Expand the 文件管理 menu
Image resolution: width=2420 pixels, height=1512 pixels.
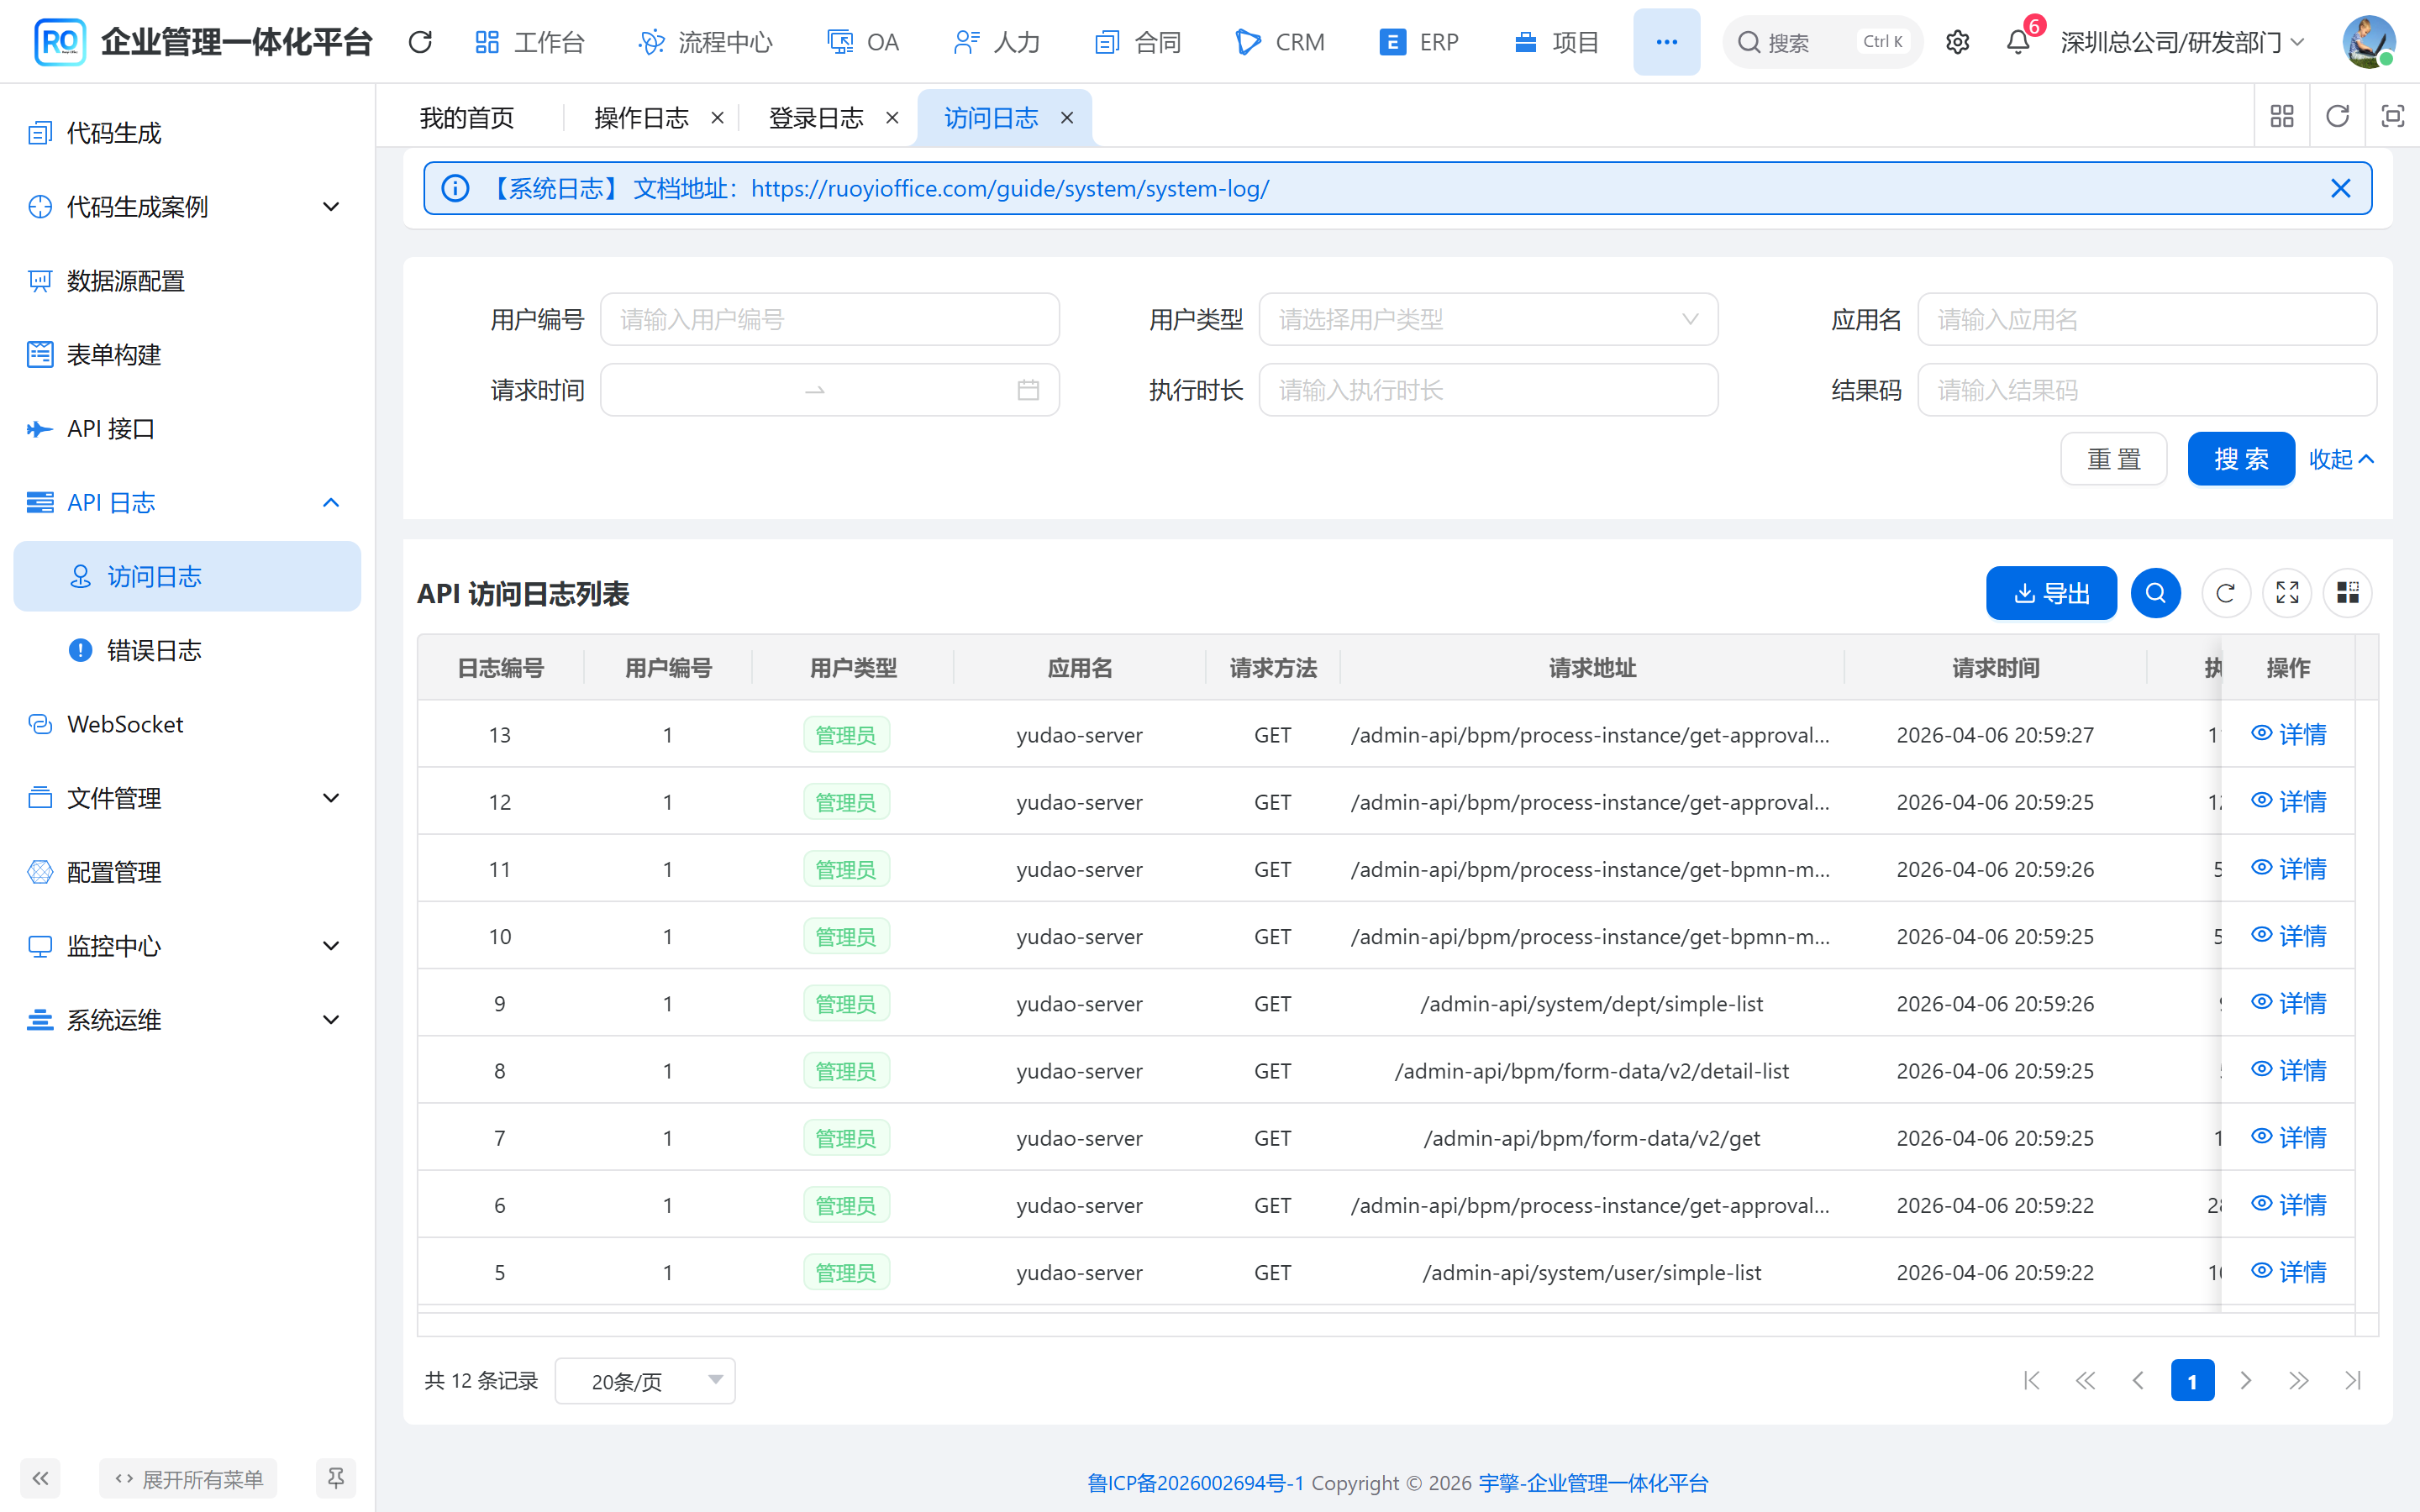[187, 798]
